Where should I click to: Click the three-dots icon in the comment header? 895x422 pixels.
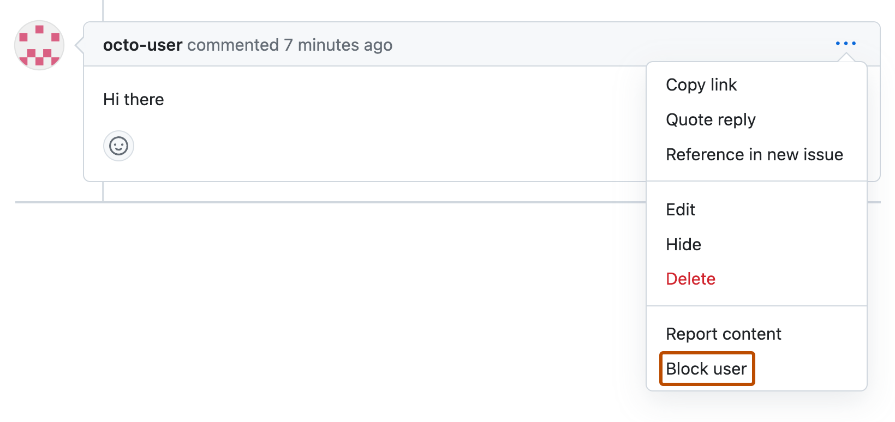click(x=846, y=44)
